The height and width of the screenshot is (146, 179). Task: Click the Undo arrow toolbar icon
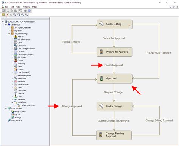click(x=20, y=11)
